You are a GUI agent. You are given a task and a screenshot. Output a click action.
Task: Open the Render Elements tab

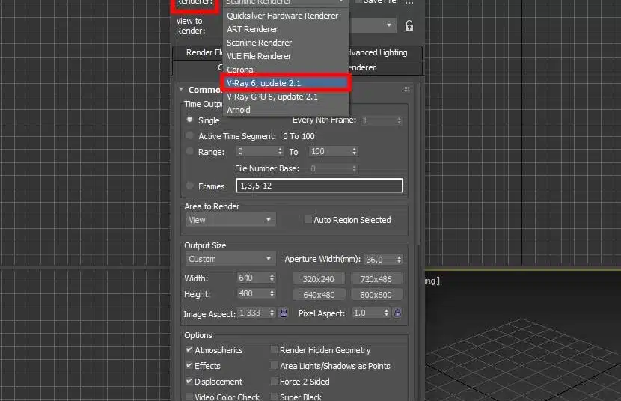pyautogui.click(x=198, y=52)
